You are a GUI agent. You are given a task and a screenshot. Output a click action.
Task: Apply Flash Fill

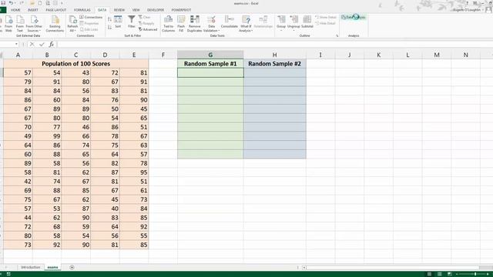click(181, 24)
